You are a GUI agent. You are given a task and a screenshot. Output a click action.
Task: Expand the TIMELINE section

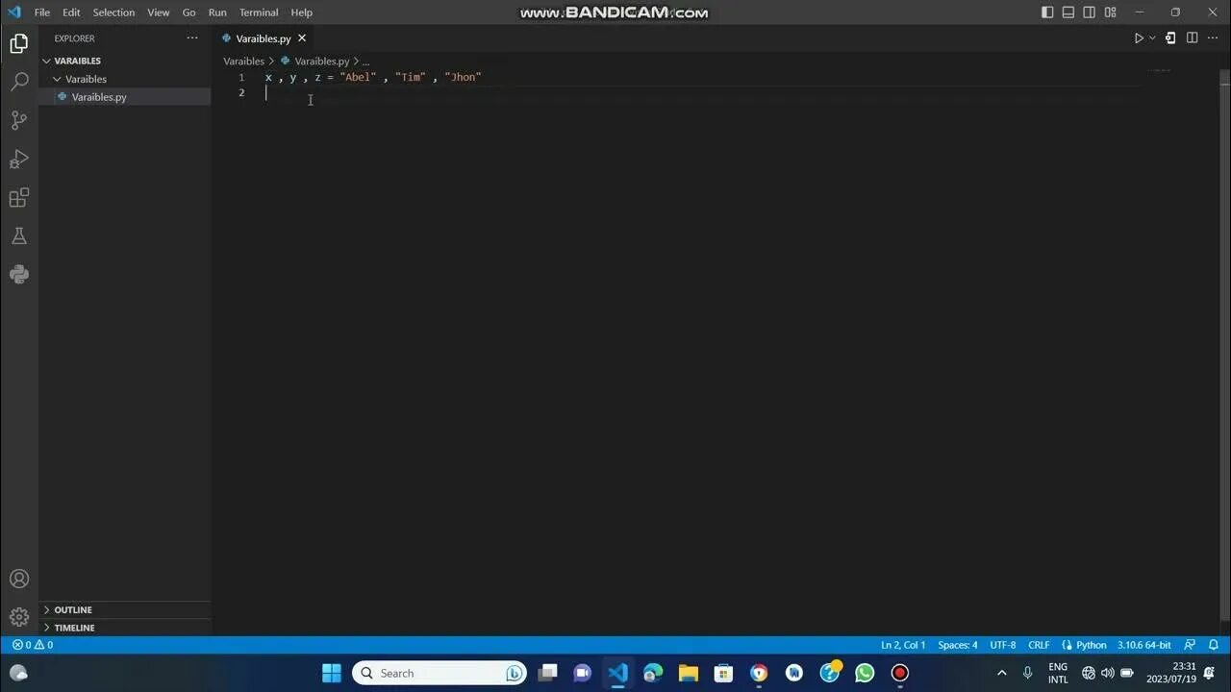125,628
